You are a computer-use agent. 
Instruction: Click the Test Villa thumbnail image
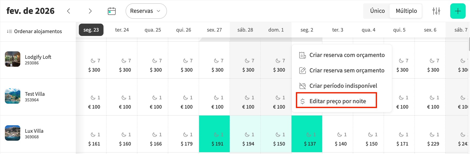pyautogui.click(x=13, y=96)
